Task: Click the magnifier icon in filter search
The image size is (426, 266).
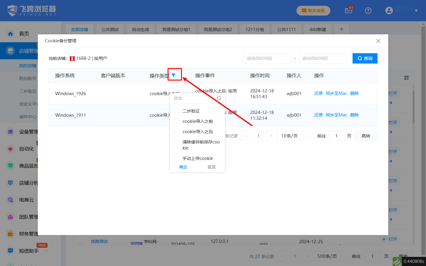Action: click(x=219, y=98)
